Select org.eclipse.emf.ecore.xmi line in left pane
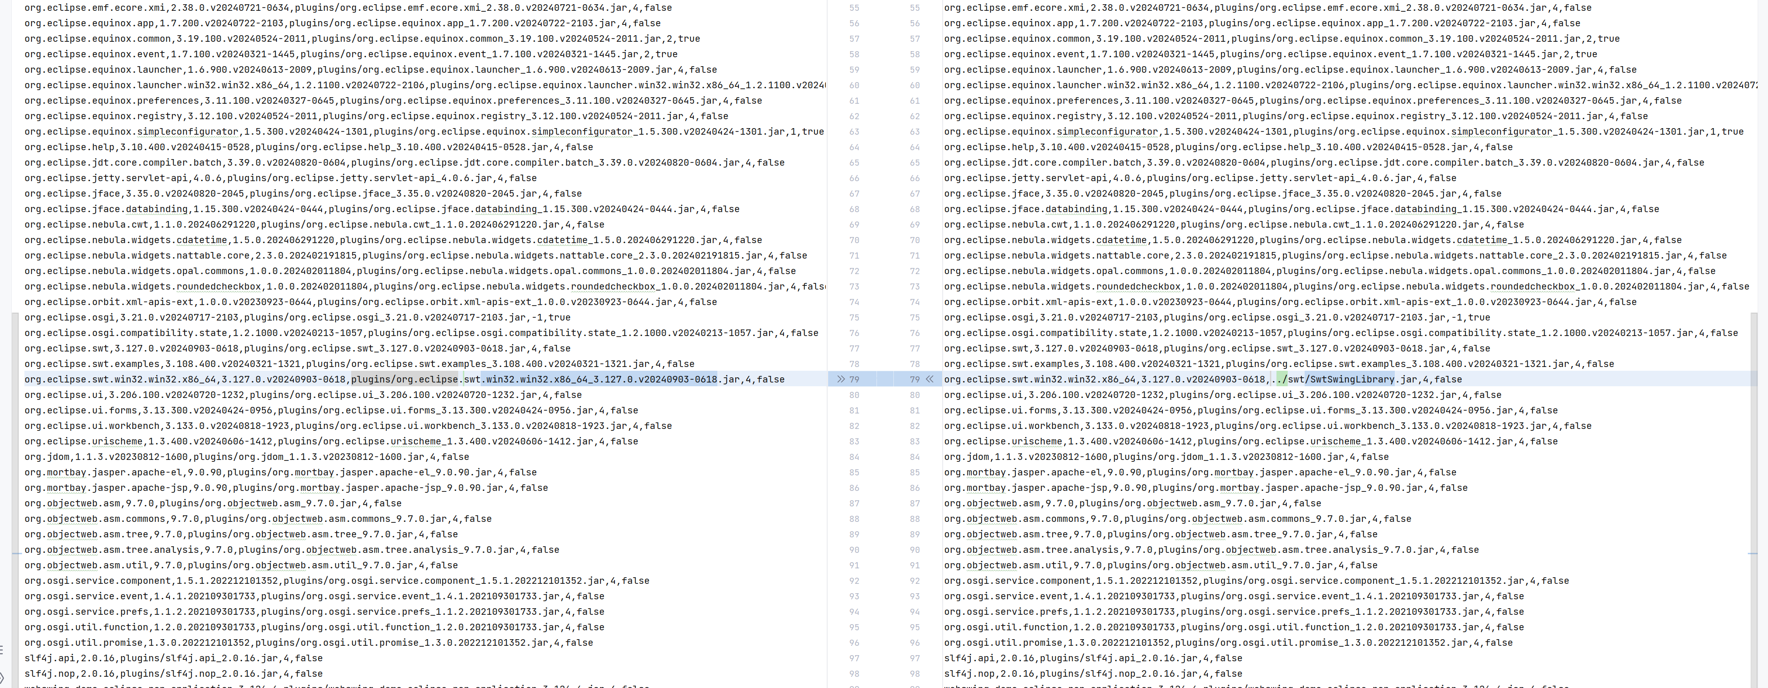 click(x=348, y=8)
